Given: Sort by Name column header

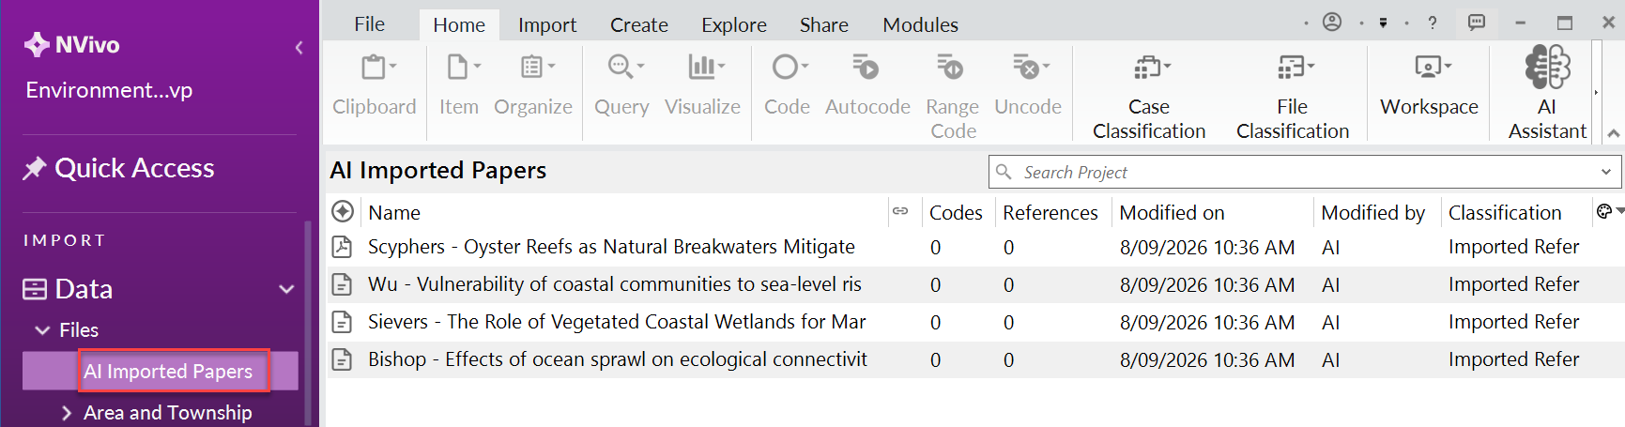Looking at the screenshot, I should [x=394, y=212].
